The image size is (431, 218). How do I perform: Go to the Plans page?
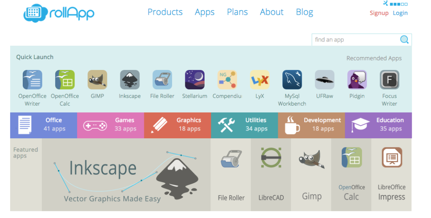pos(237,12)
